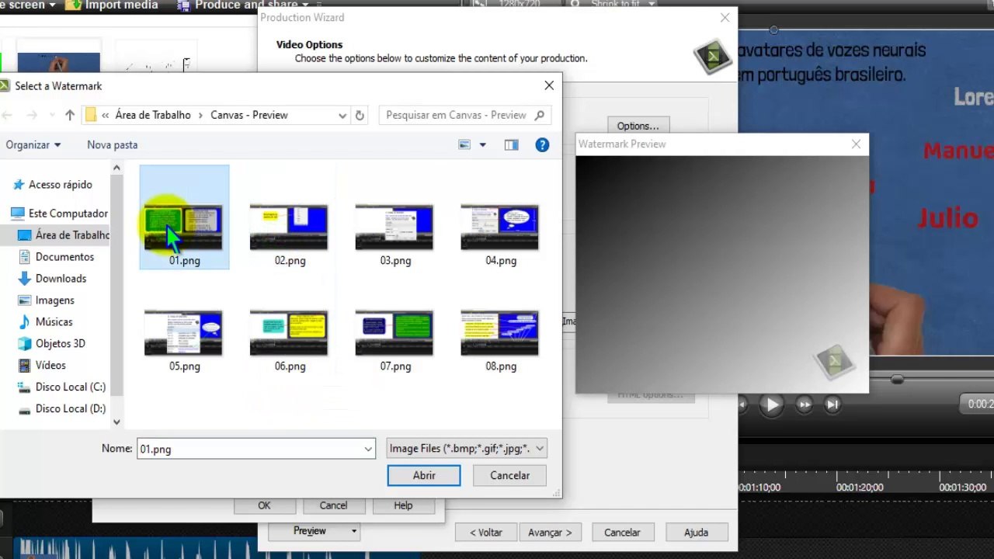
Task: Open the Músicas folder
Action: coord(45,322)
